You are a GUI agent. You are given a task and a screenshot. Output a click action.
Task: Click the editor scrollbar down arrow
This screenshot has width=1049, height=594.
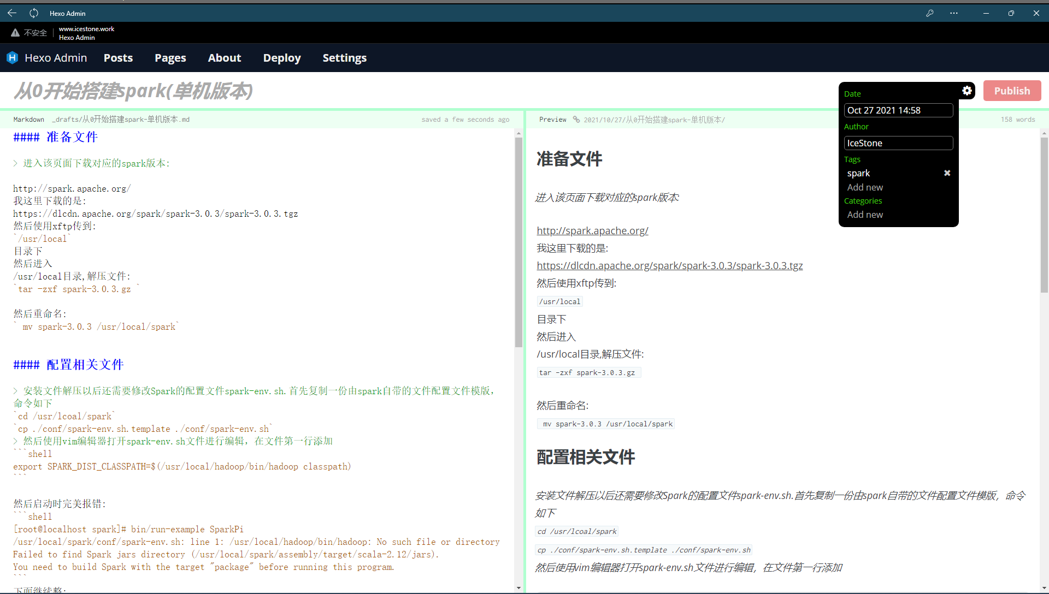[518, 588]
